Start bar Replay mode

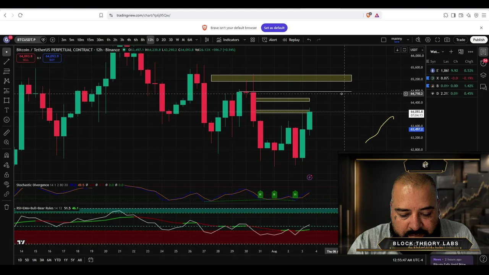click(x=291, y=40)
